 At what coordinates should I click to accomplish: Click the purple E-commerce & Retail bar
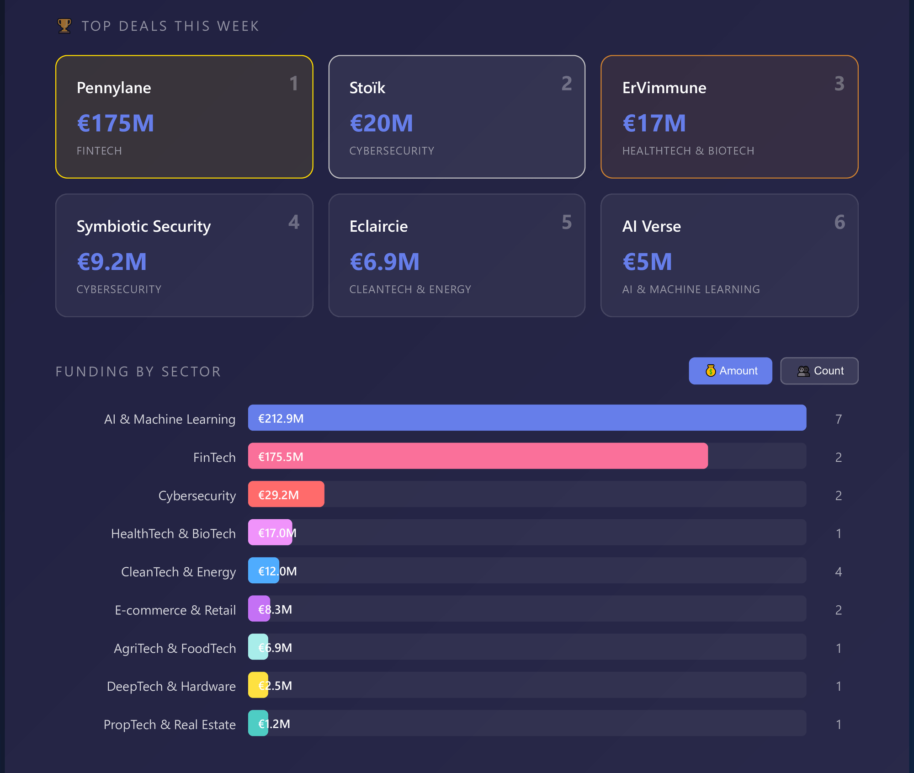259,609
